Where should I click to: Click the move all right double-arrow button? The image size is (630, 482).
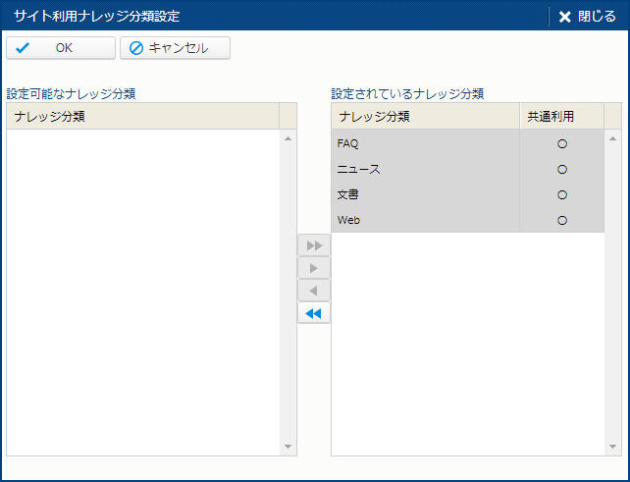coord(314,245)
